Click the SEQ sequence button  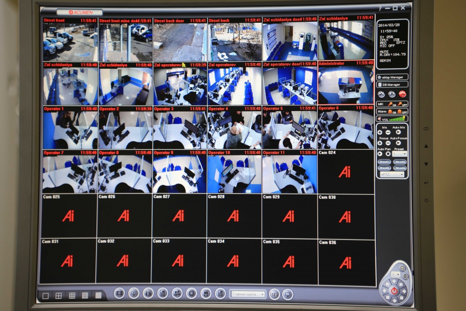pyautogui.click(x=274, y=294)
